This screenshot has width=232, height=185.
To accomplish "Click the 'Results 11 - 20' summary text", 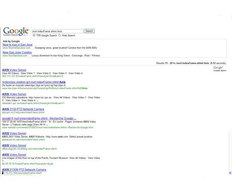I will click(x=191, y=63).
